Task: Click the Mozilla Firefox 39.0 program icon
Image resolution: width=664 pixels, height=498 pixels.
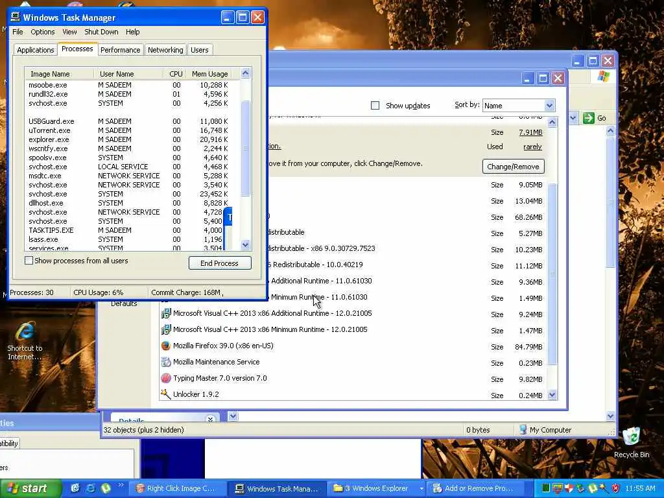Action: [166, 346]
